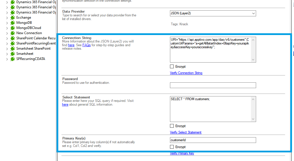
Task: Enable Encrypt for the Connection String
Action: coord(172,67)
